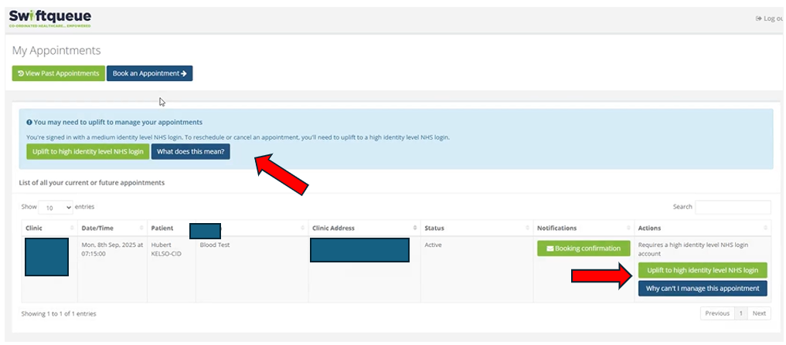Sort by Notifications column header

tap(583, 228)
